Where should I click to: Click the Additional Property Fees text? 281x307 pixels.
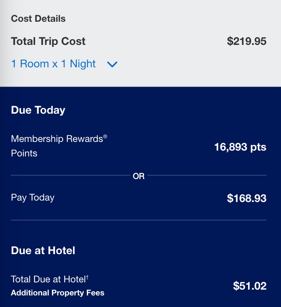coord(58,293)
